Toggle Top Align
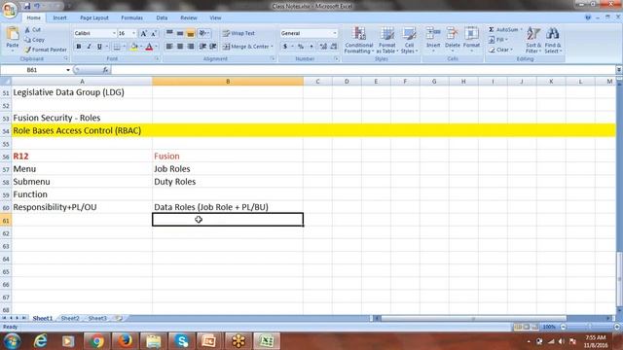The image size is (623, 350). click(x=169, y=33)
